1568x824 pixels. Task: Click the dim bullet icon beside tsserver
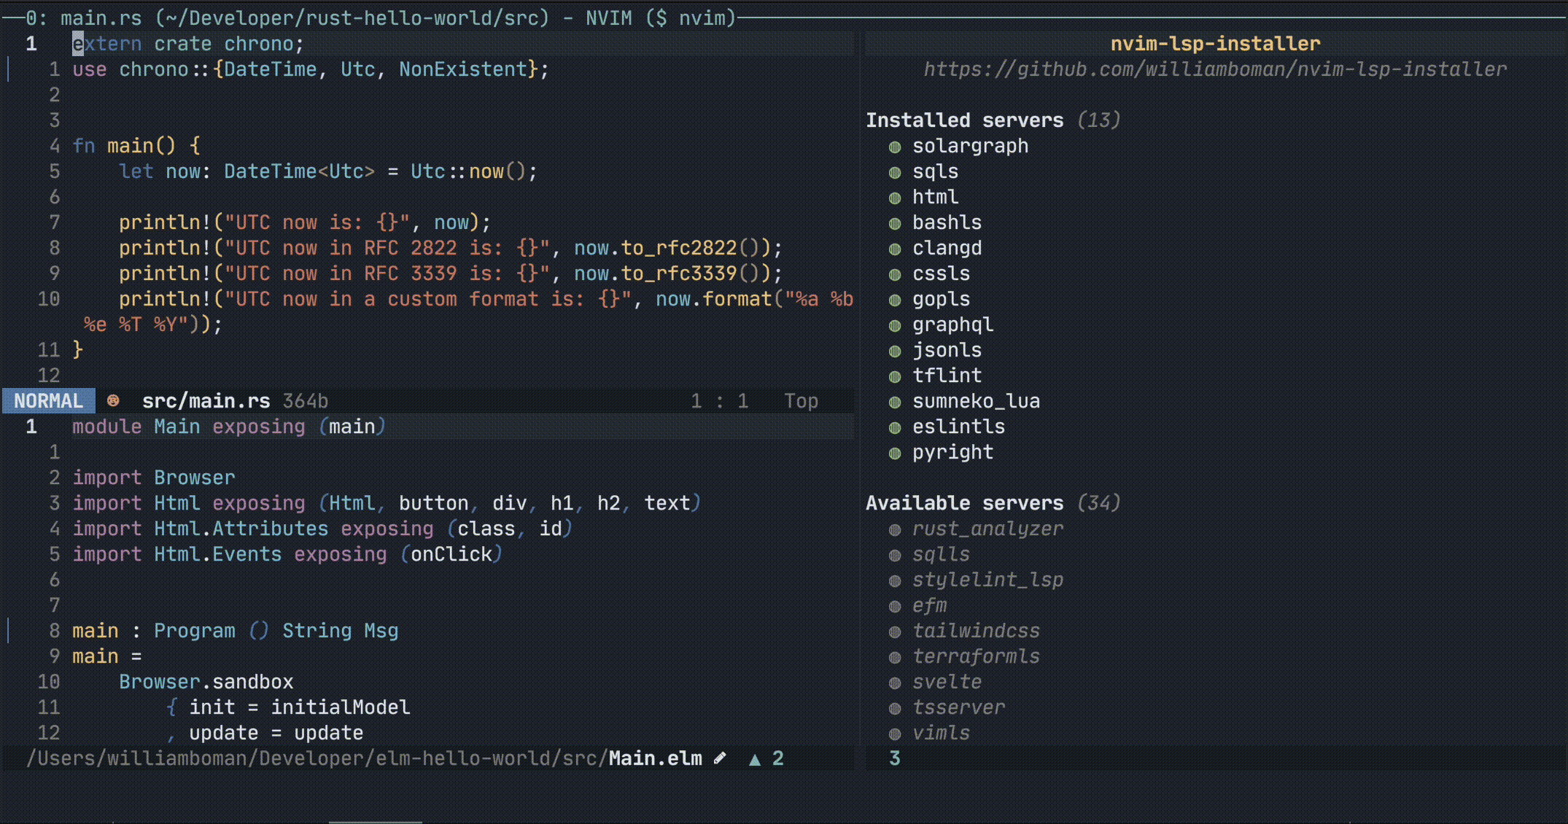(x=895, y=709)
